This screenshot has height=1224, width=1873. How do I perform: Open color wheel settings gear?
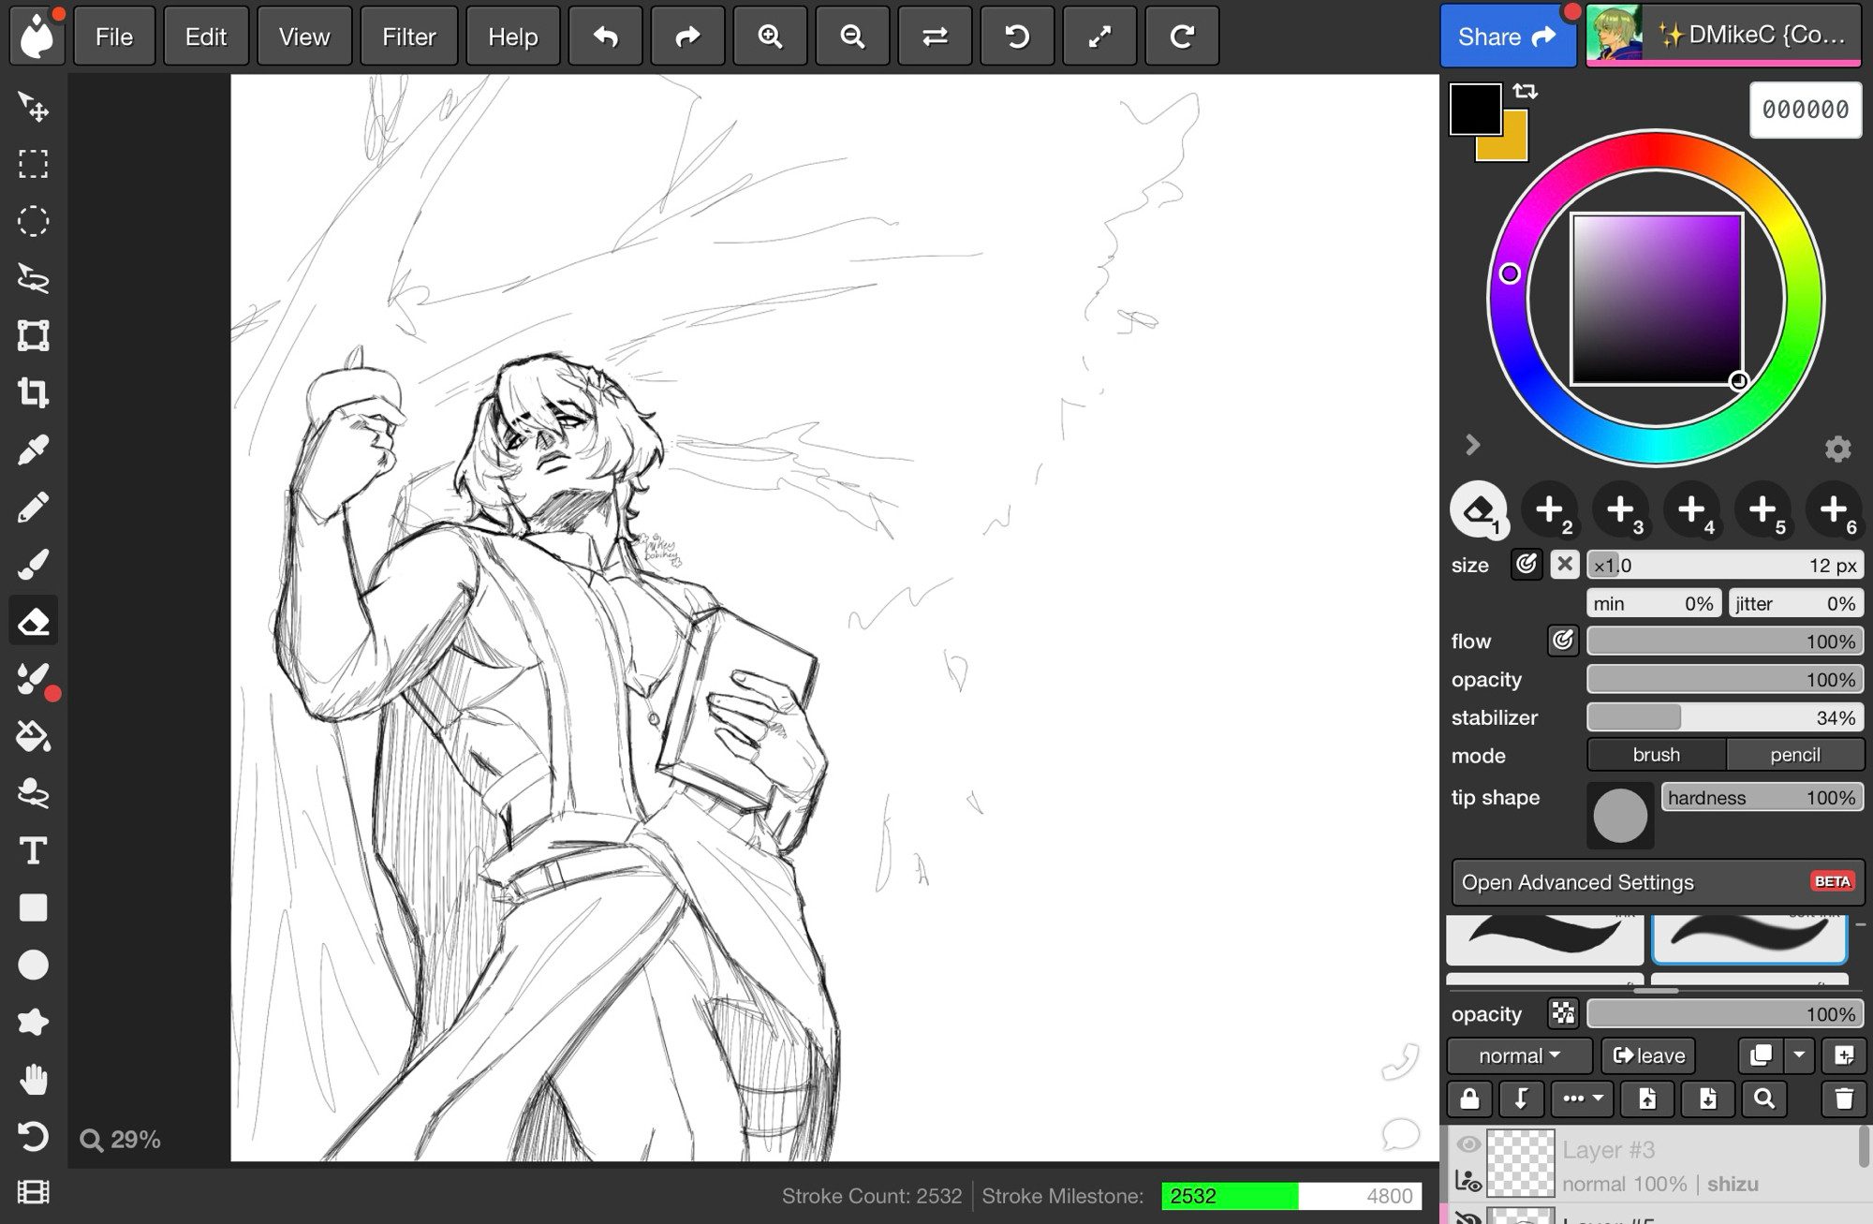coord(1837,450)
